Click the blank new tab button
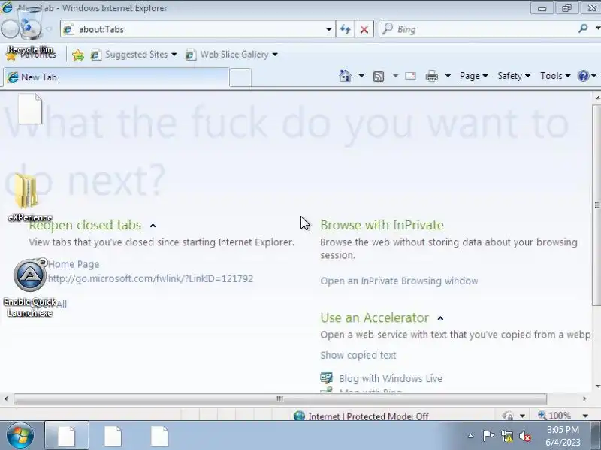601x450 pixels. click(240, 78)
